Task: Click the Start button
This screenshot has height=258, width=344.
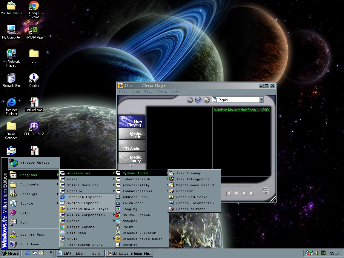Action: pyautogui.click(x=10, y=254)
